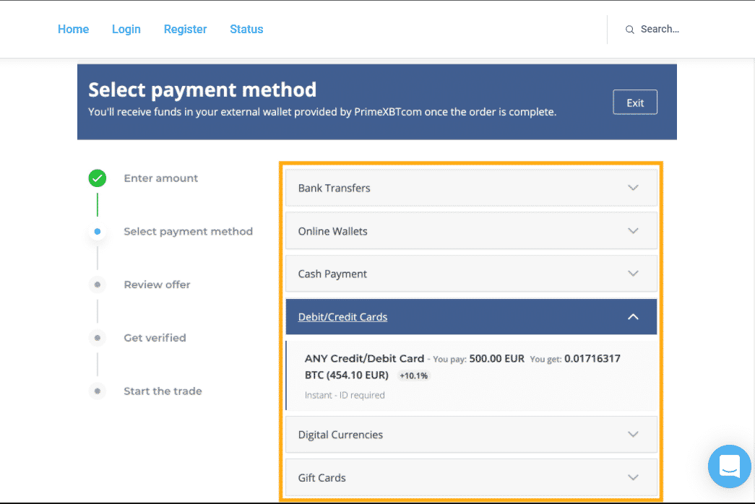This screenshot has width=755, height=504.
Task: Collapse Debit/Credit Cards with the up chevron
Action: [x=633, y=317]
